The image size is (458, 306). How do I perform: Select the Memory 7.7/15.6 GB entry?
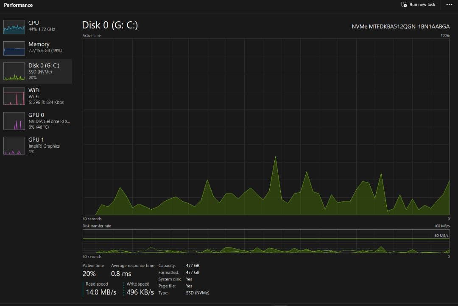point(45,47)
